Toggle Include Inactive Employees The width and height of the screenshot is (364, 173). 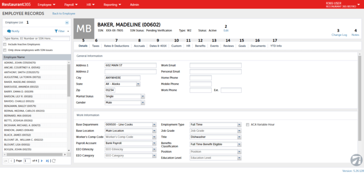click(5, 44)
